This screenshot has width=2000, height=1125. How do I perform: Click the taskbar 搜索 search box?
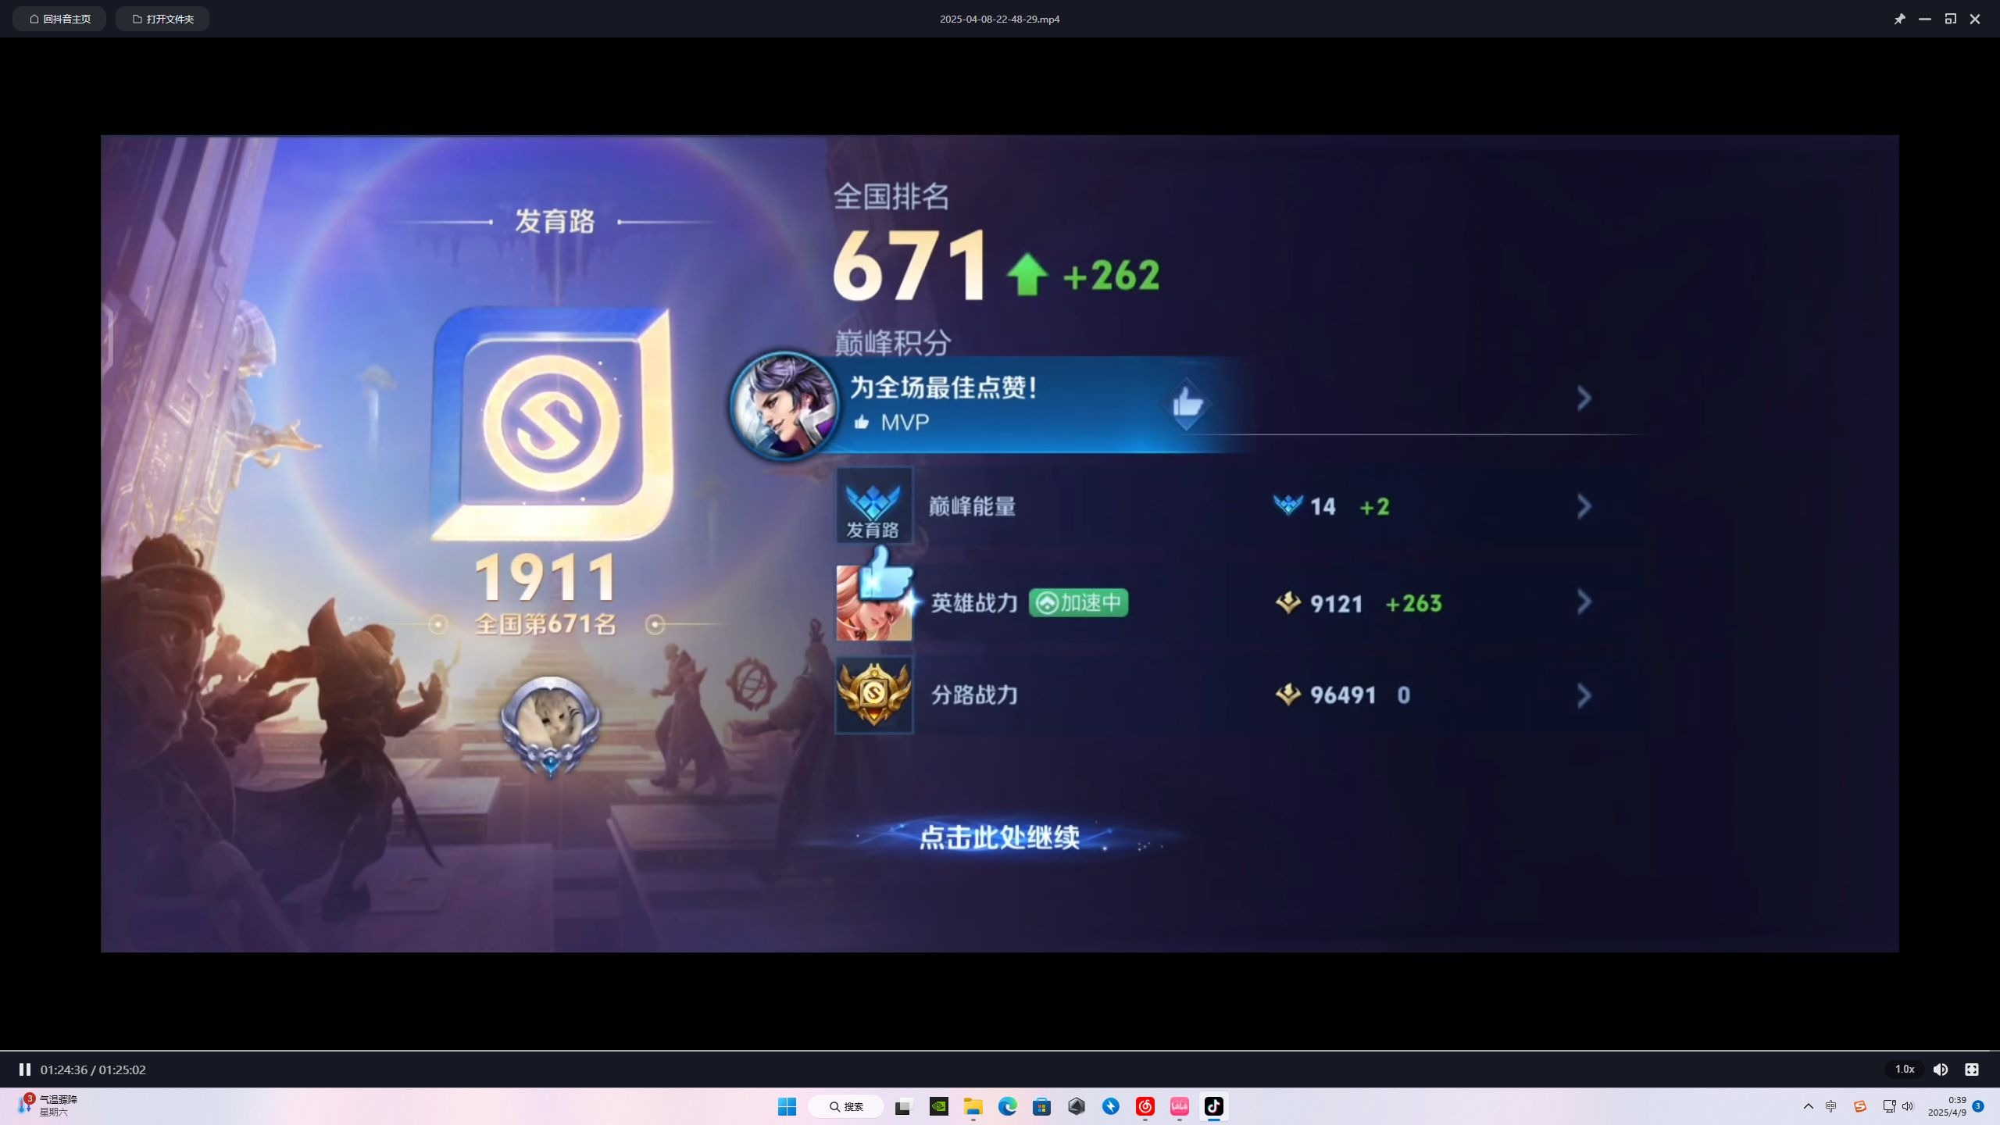[846, 1106]
